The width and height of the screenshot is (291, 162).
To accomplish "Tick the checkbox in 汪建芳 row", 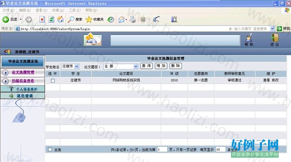I will point(53,80).
